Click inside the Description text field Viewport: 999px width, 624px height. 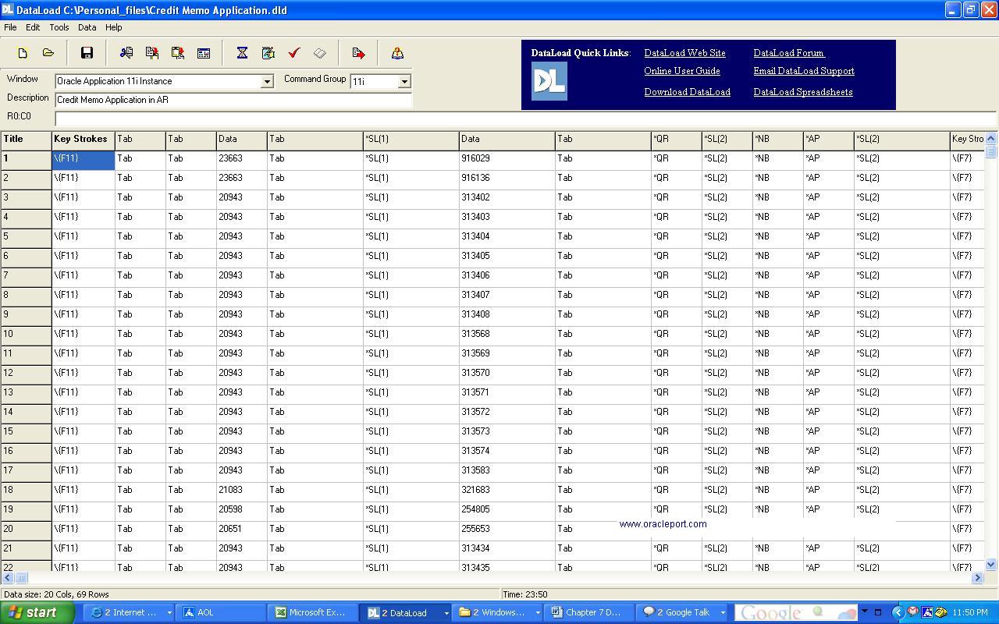click(234, 100)
